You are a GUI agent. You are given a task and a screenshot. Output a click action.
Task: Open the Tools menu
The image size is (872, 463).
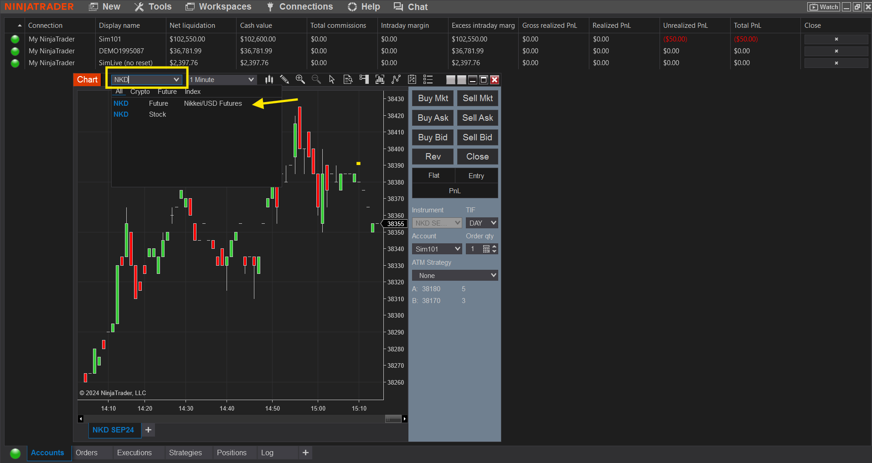point(153,7)
